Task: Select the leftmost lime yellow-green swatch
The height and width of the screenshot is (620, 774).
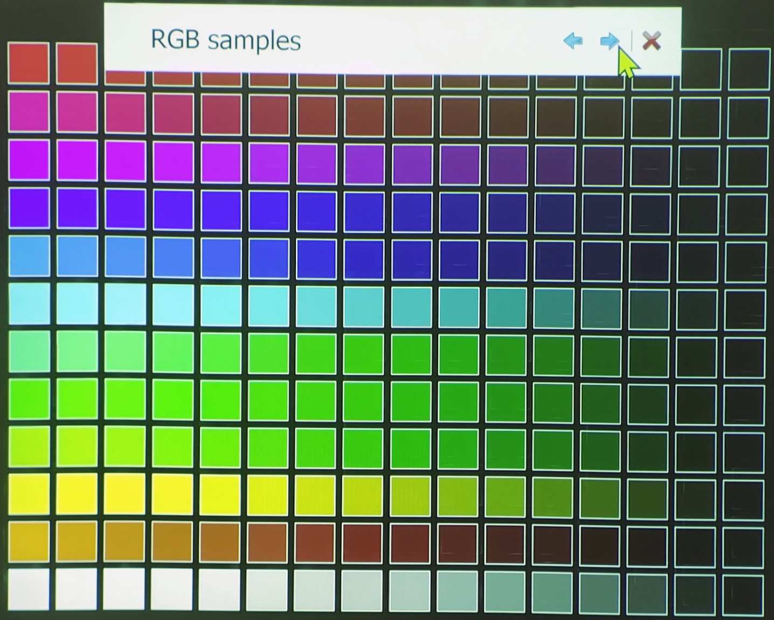Action: pyautogui.click(x=29, y=447)
